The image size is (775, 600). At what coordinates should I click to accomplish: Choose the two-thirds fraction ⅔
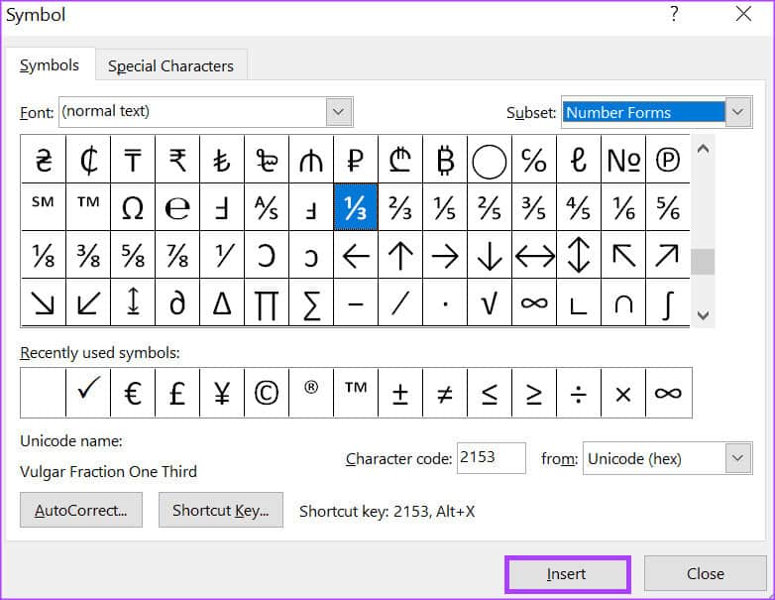point(400,207)
